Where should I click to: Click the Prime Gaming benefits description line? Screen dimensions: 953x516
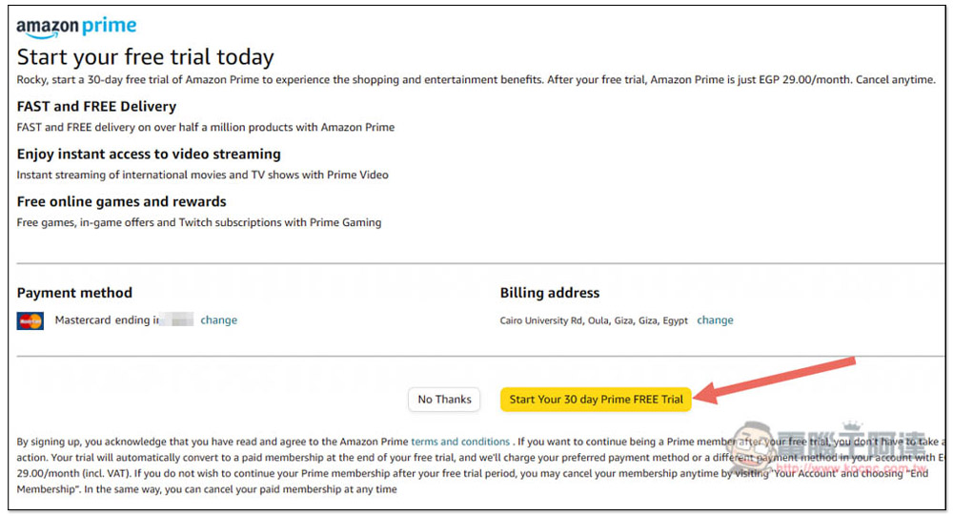coord(199,222)
